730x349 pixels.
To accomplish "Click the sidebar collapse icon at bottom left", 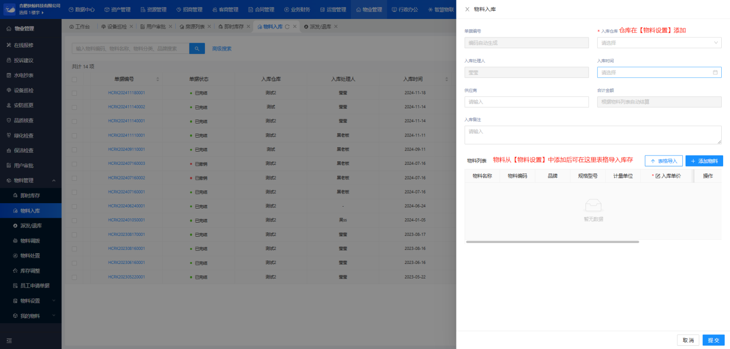I will (9, 340).
